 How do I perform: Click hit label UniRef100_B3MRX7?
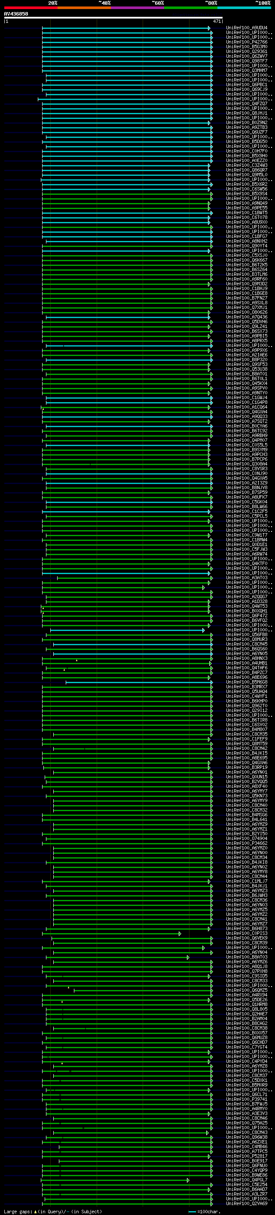[247, 687]
